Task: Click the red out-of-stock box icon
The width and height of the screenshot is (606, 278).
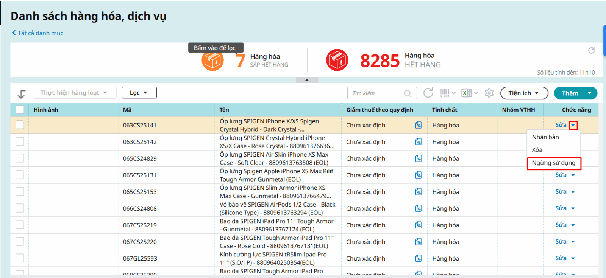Action: (337, 60)
